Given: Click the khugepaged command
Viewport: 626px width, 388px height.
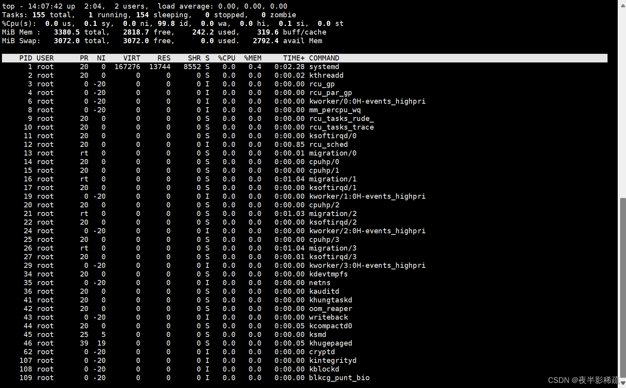Looking at the screenshot, I should pyautogui.click(x=331, y=343).
